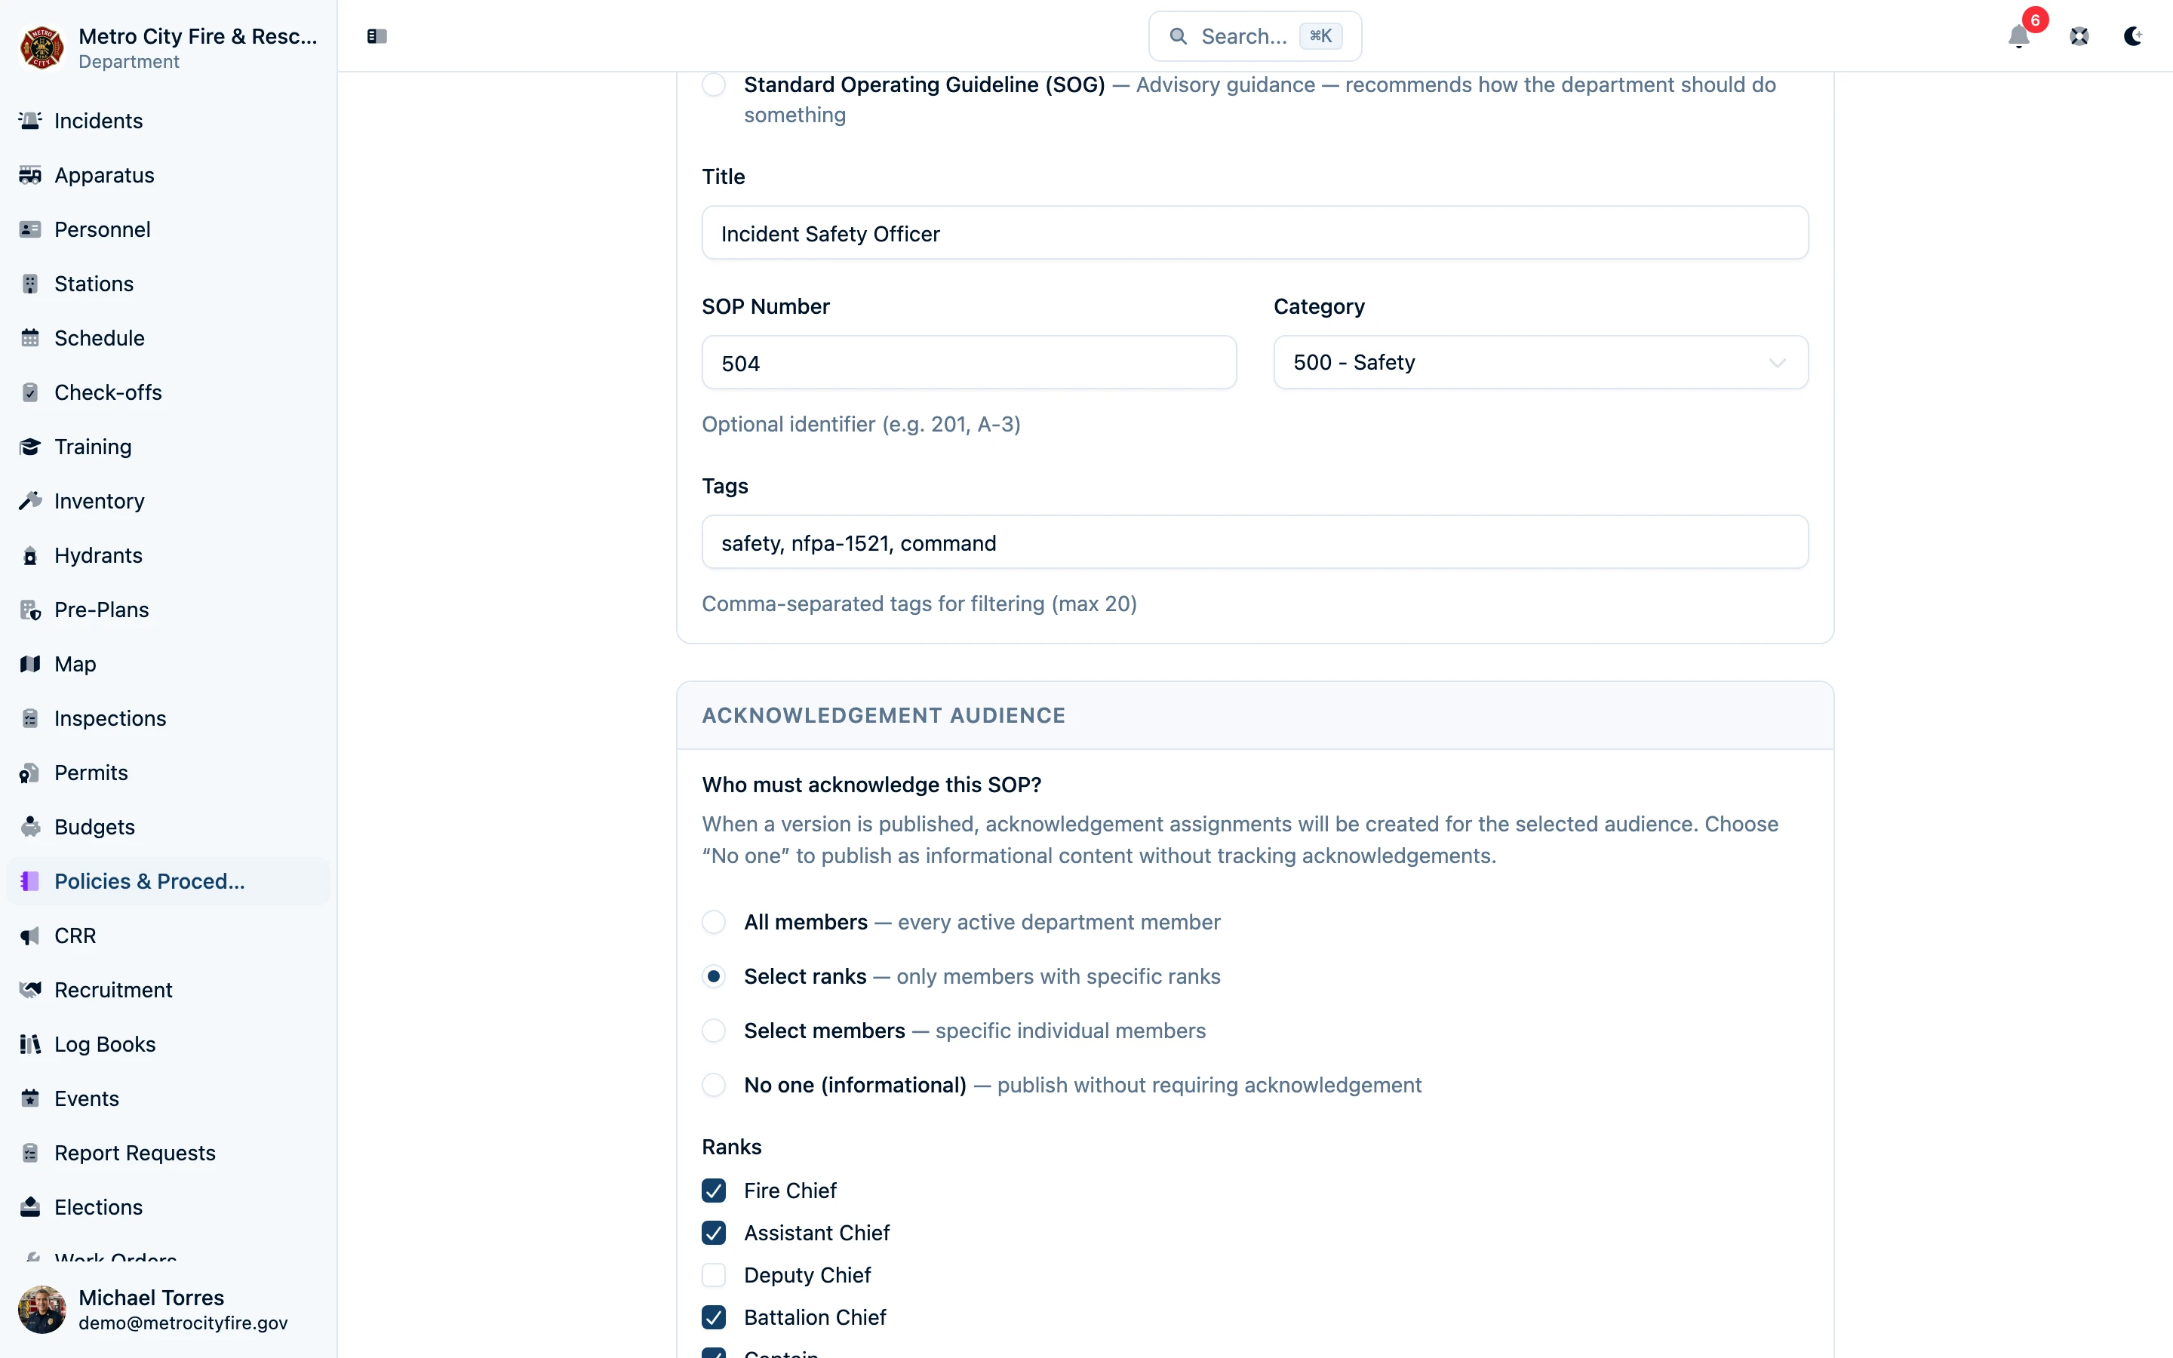Image resolution: width=2173 pixels, height=1358 pixels.
Task: Uncheck the Battalion Chief checkbox
Action: point(714,1317)
